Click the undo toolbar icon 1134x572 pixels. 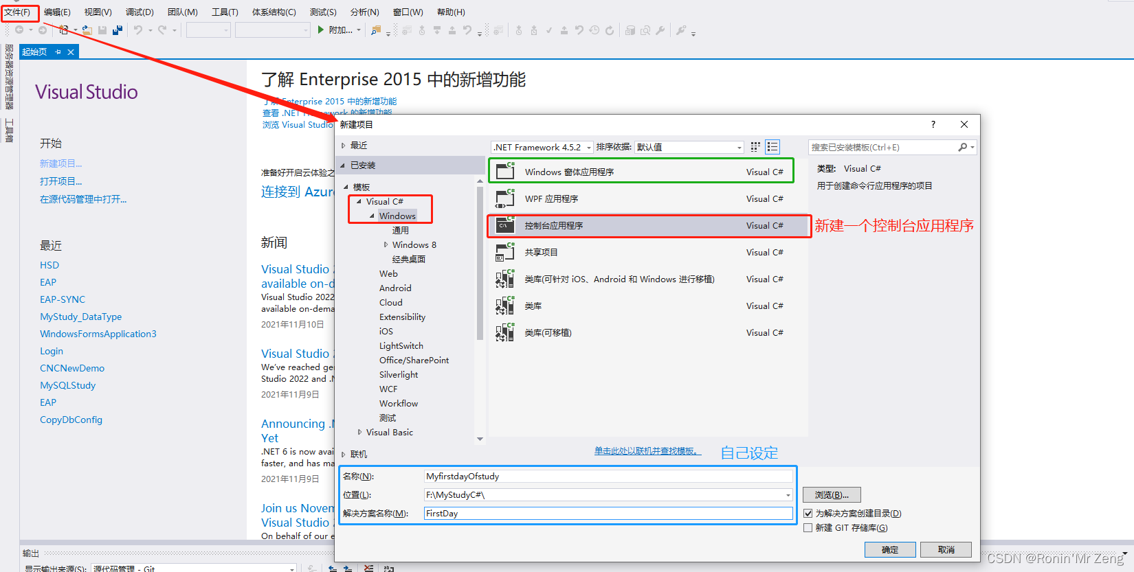click(x=138, y=30)
